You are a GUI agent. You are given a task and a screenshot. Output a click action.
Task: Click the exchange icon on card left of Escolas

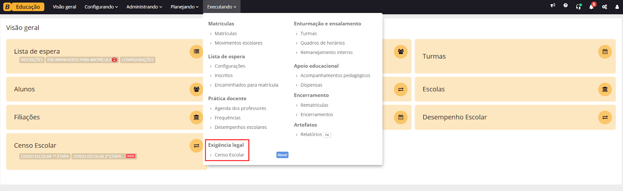tap(401, 89)
